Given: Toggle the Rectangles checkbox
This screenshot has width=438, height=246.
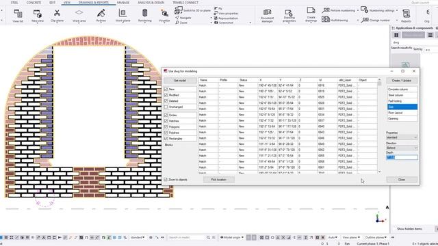Looking at the screenshot, I should click(x=166, y=138).
